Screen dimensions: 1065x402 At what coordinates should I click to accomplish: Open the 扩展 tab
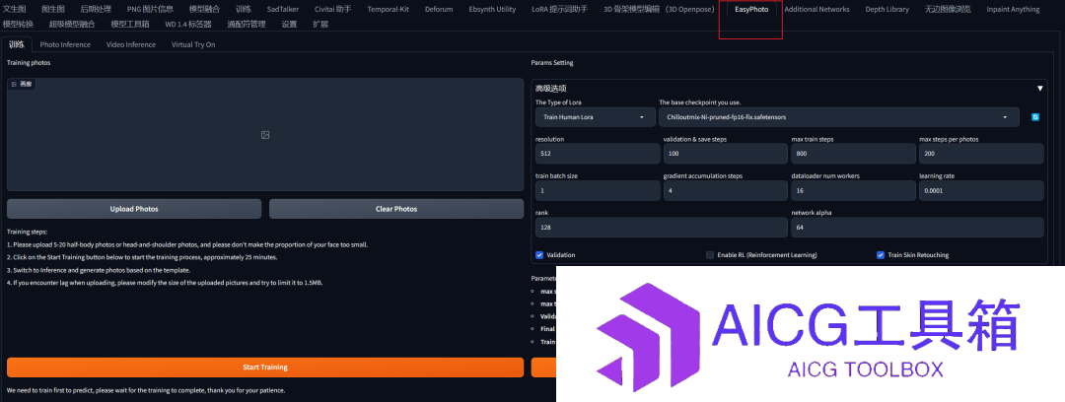pos(320,24)
